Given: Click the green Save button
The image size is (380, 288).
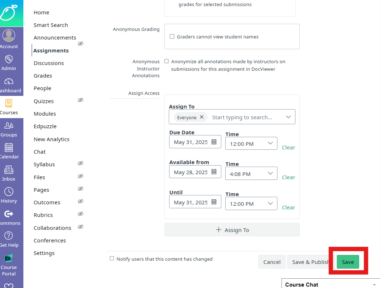Looking at the screenshot, I should click(348, 262).
